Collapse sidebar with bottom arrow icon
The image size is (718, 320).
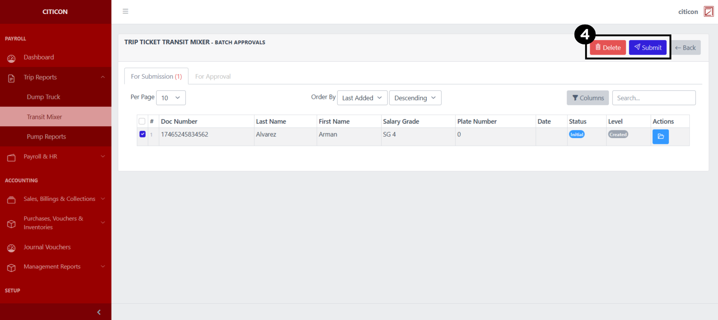click(99, 312)
